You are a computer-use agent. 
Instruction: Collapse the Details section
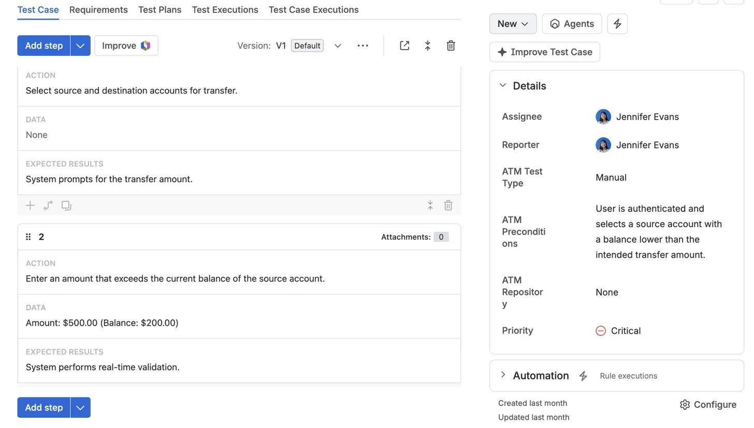[x=503, y=85]
